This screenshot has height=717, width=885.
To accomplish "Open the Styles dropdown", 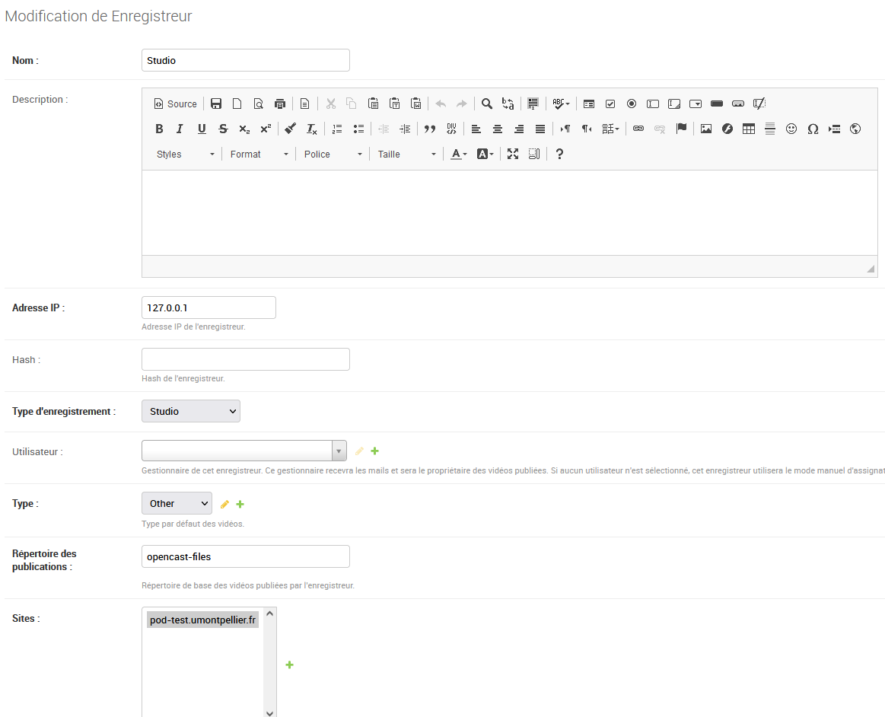I will (185, 154).
